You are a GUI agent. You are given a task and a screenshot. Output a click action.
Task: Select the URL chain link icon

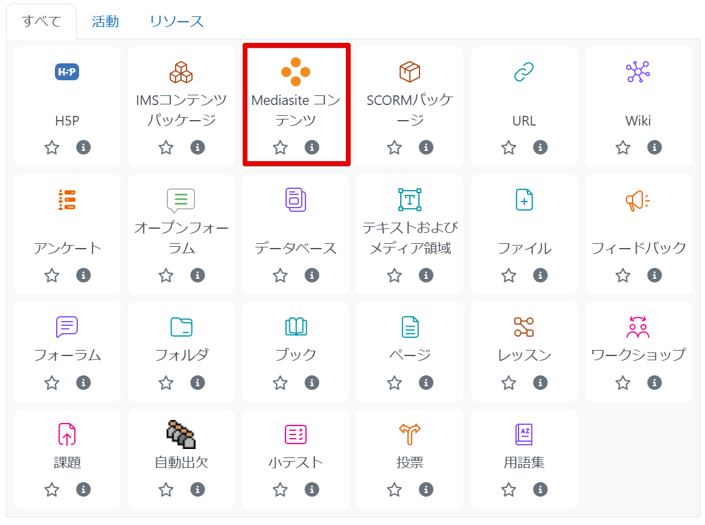pyautogui.click(x=524, y=72)
